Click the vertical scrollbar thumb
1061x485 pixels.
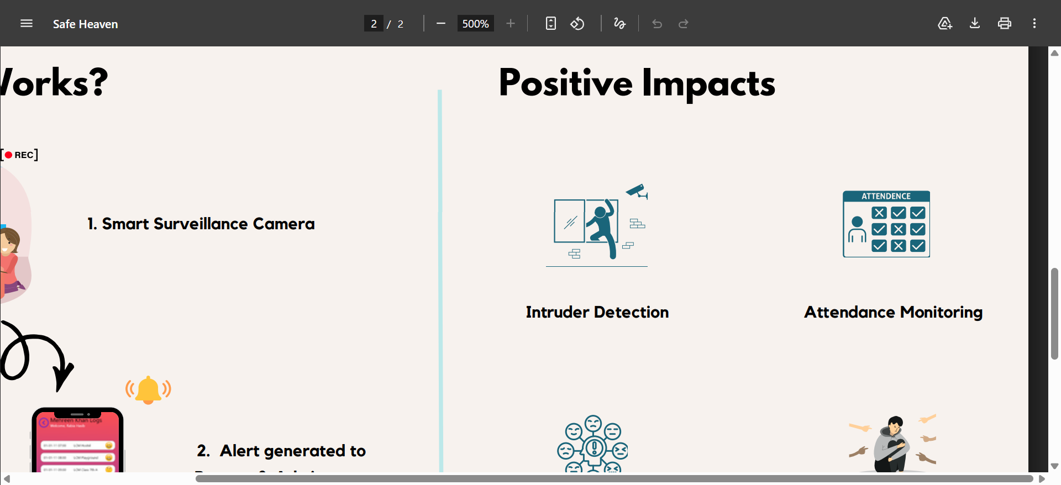point(1054,313)
